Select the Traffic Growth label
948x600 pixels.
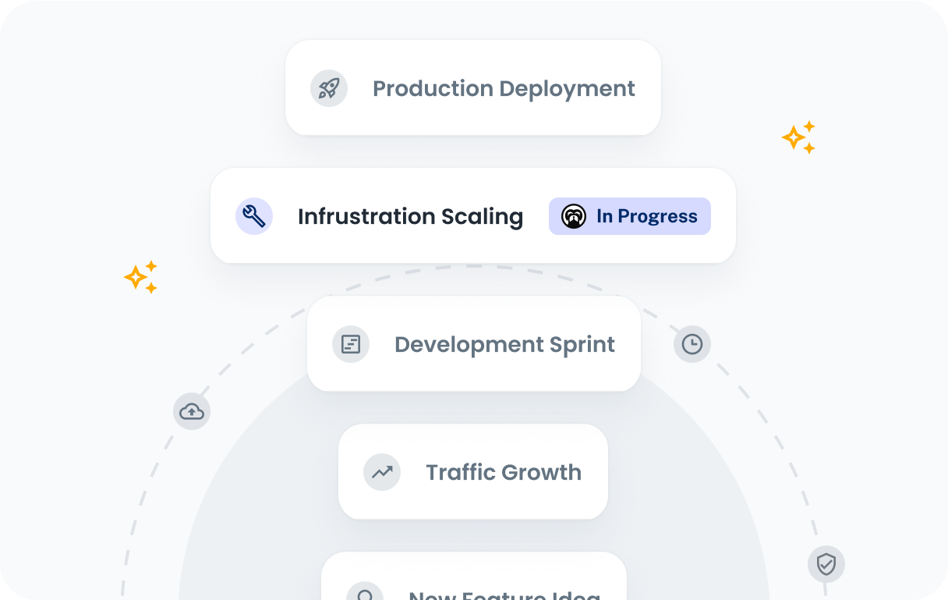(x=504, y=472)
